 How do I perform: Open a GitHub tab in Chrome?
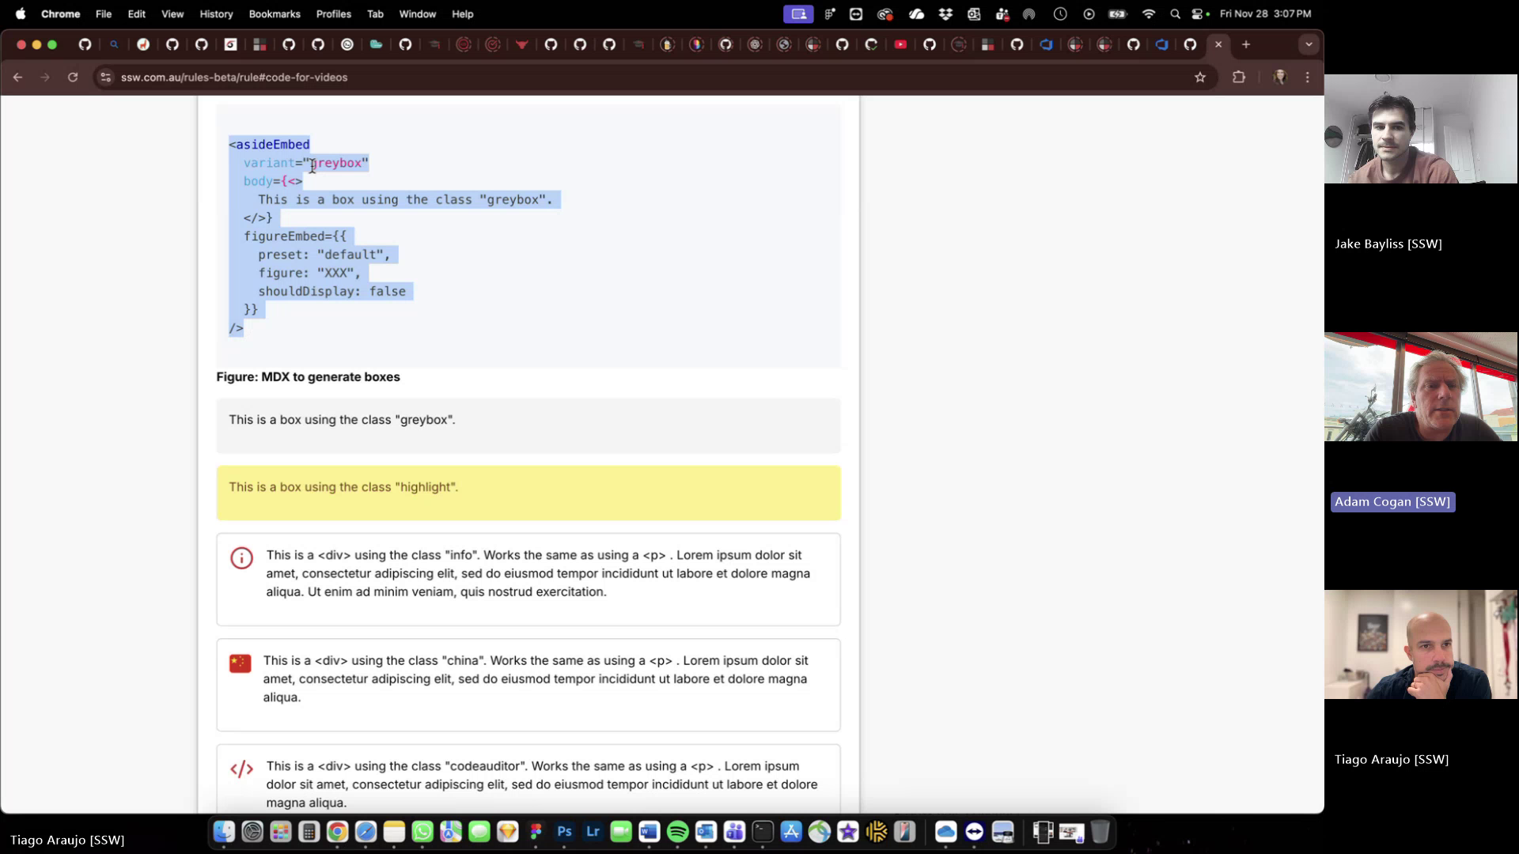[x=85, y=45]
